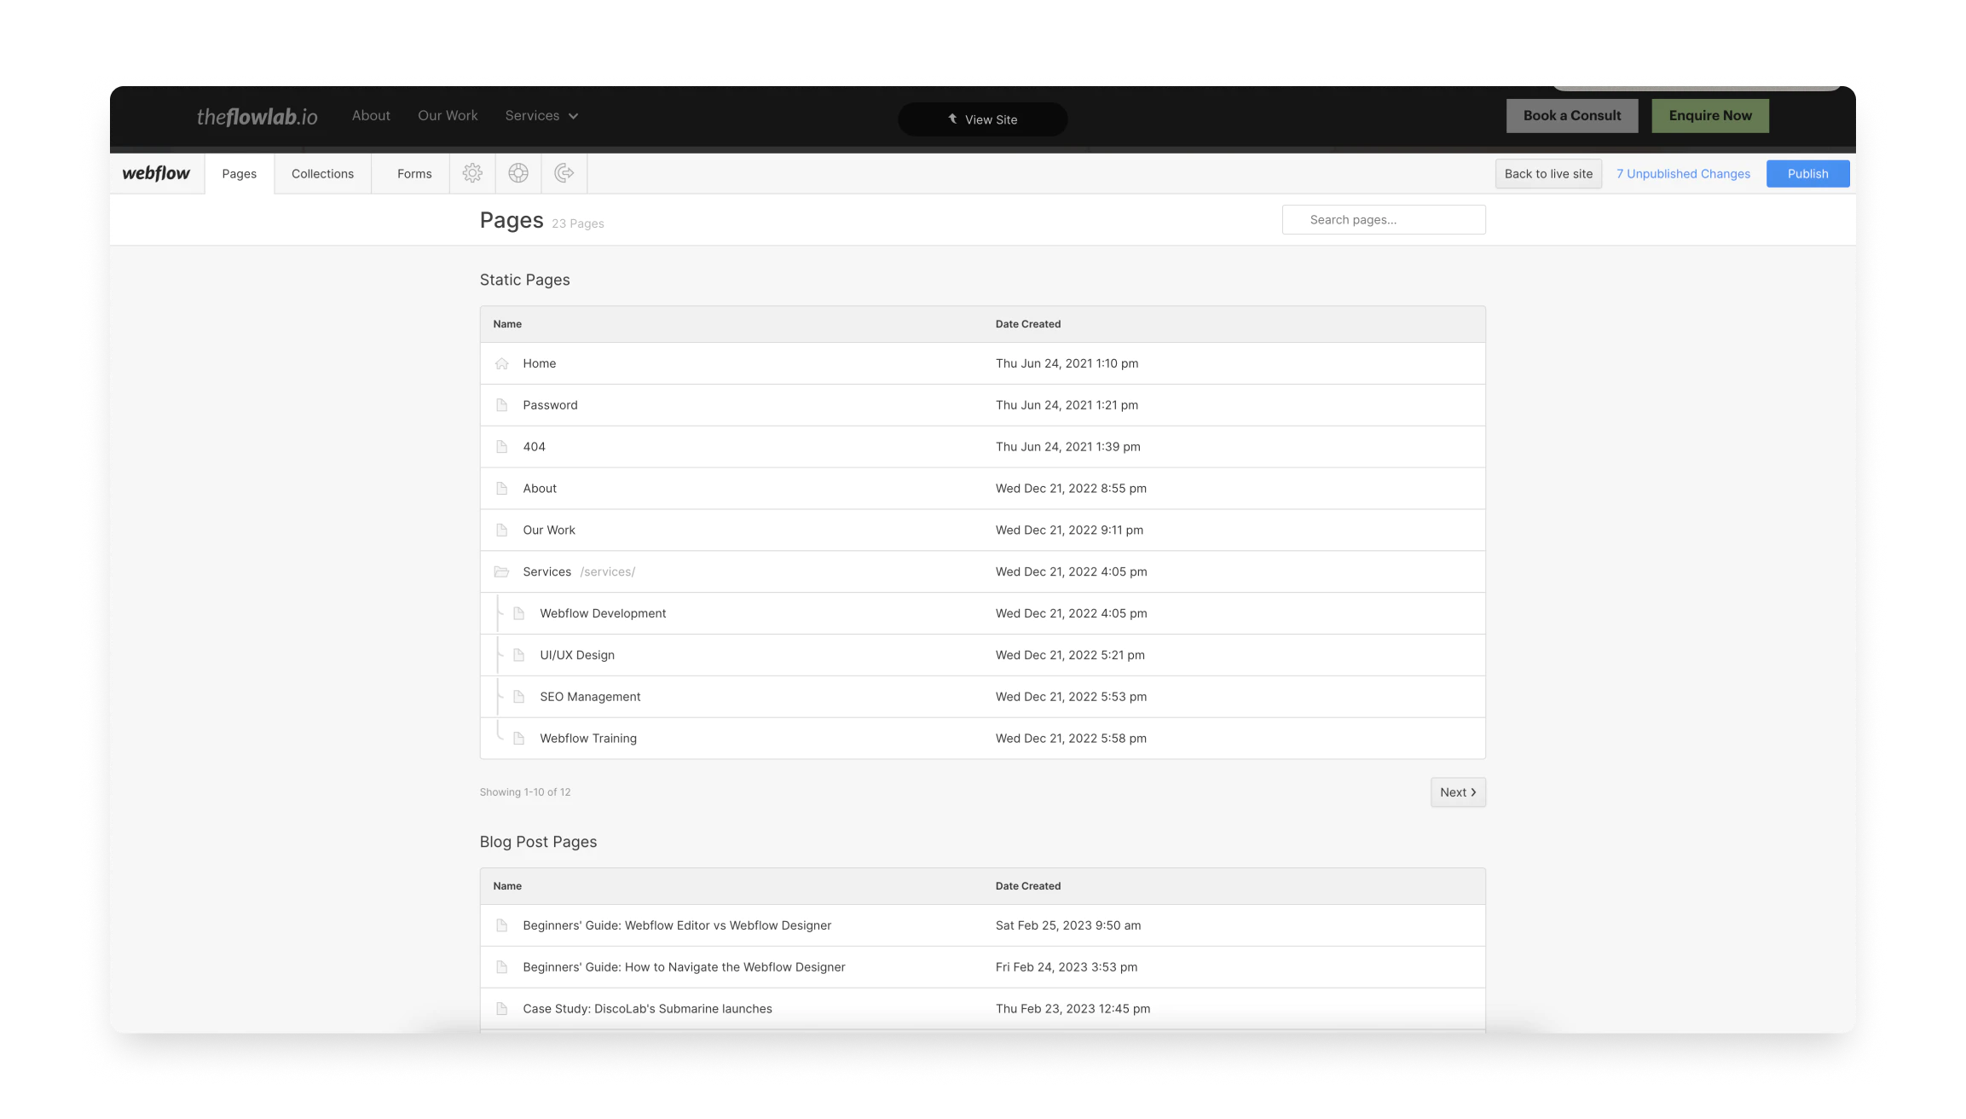The height and width of the screenshot is (1119, 1966).
Task: Click page icon beside Navigate the Webflow Designer post
Action: (x=501, y=967)
